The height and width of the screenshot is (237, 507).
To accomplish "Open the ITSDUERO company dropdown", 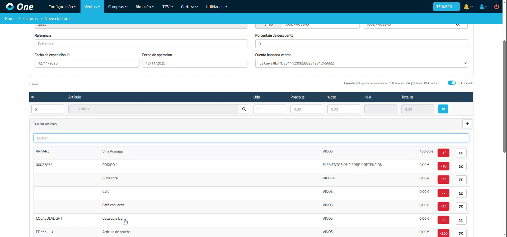I will 446,6.
